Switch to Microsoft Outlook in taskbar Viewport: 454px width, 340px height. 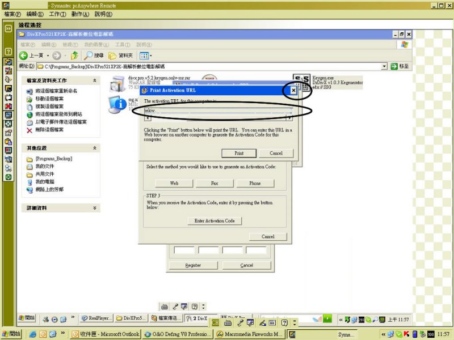106,334
